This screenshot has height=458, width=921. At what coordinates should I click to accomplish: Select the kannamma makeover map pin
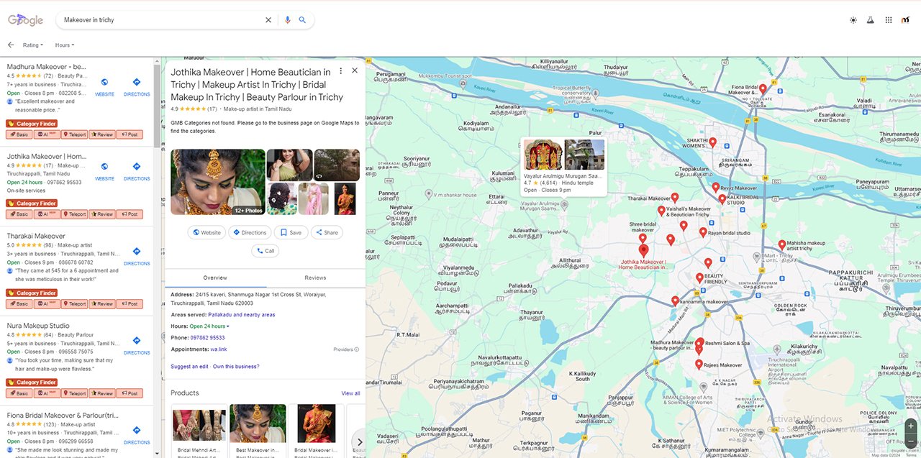pyautogui.click(x=675, y=301)
